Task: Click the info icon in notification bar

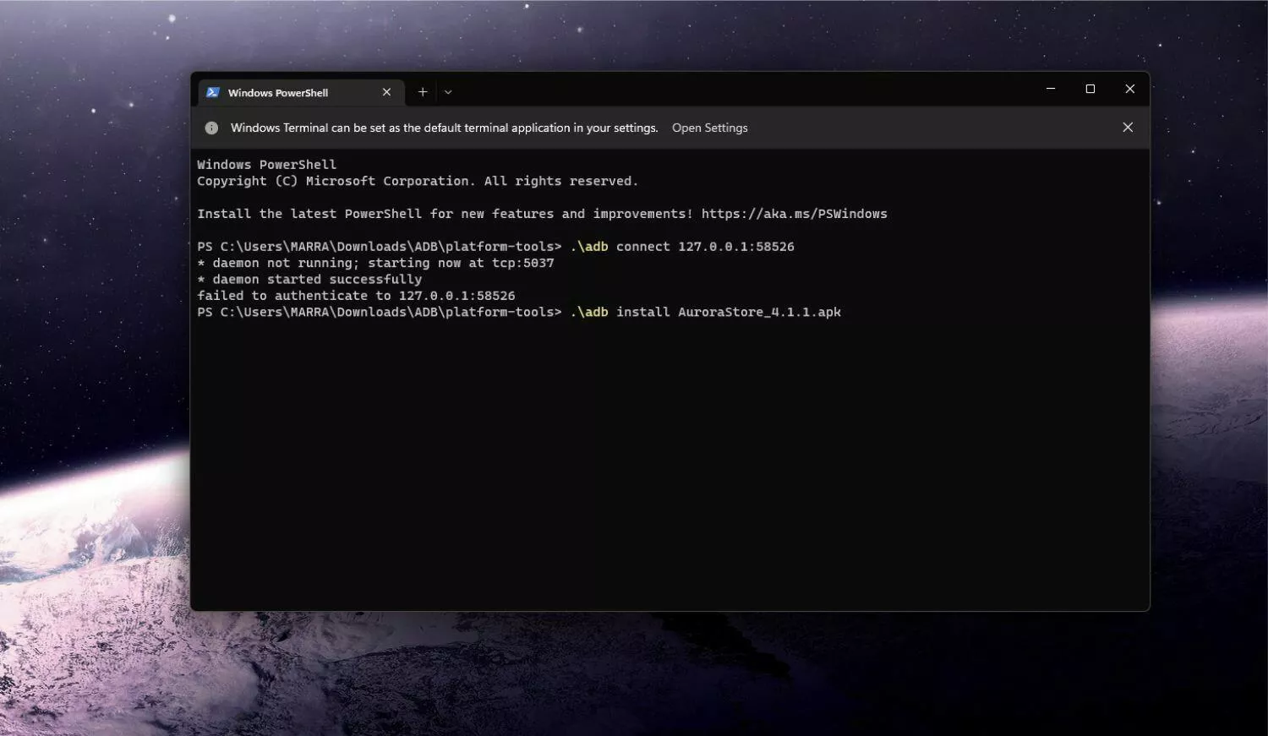Action: pos(211,128)
